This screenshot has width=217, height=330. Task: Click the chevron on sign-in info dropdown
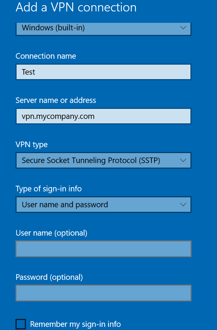click(x=183, y=205)
